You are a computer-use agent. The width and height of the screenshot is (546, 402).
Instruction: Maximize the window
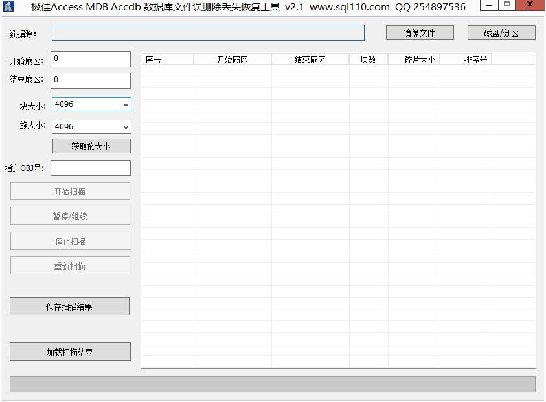click(x=507, y=5)
